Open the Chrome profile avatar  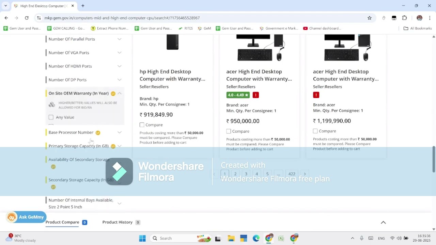point(419,18)
